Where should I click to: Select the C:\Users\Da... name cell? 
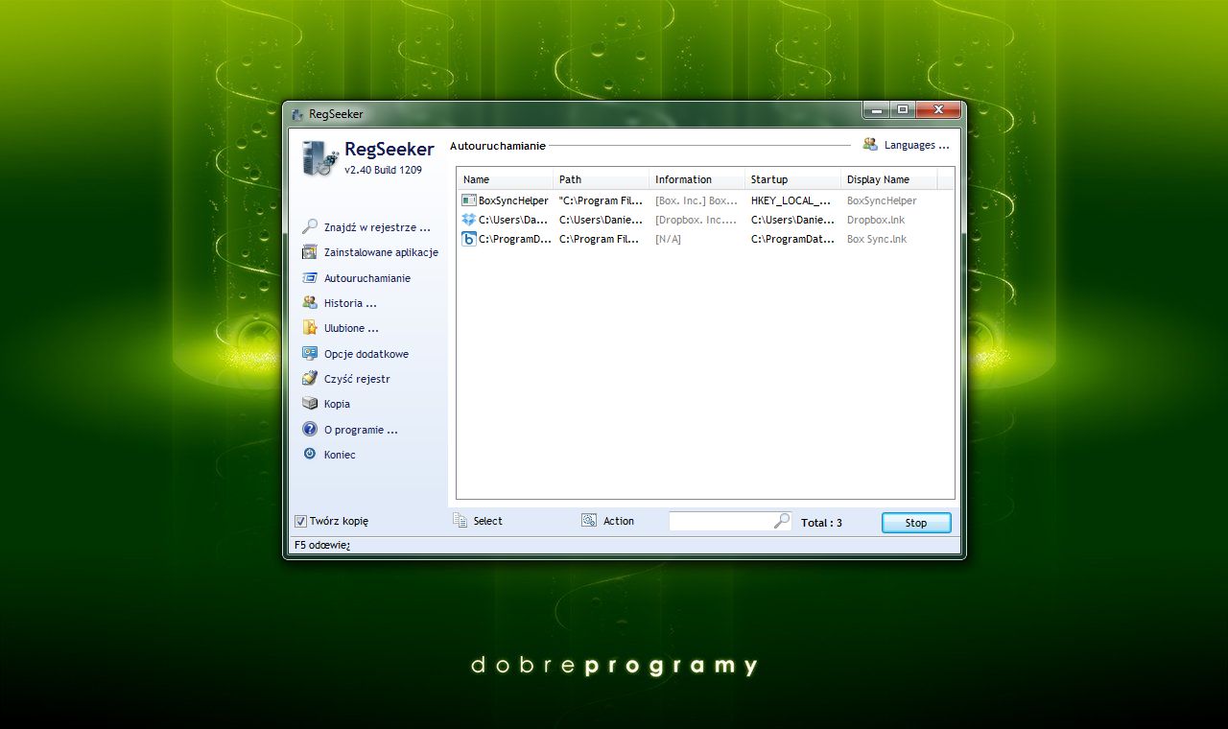(513, 220)
